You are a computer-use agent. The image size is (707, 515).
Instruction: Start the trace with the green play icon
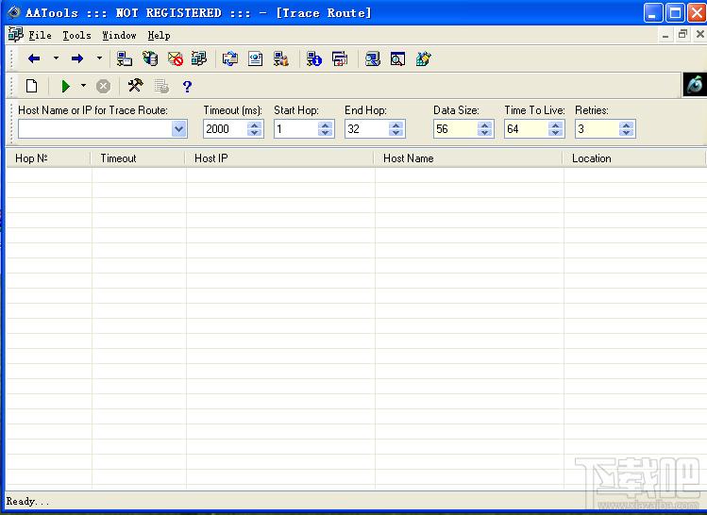[x=66, y=86]
